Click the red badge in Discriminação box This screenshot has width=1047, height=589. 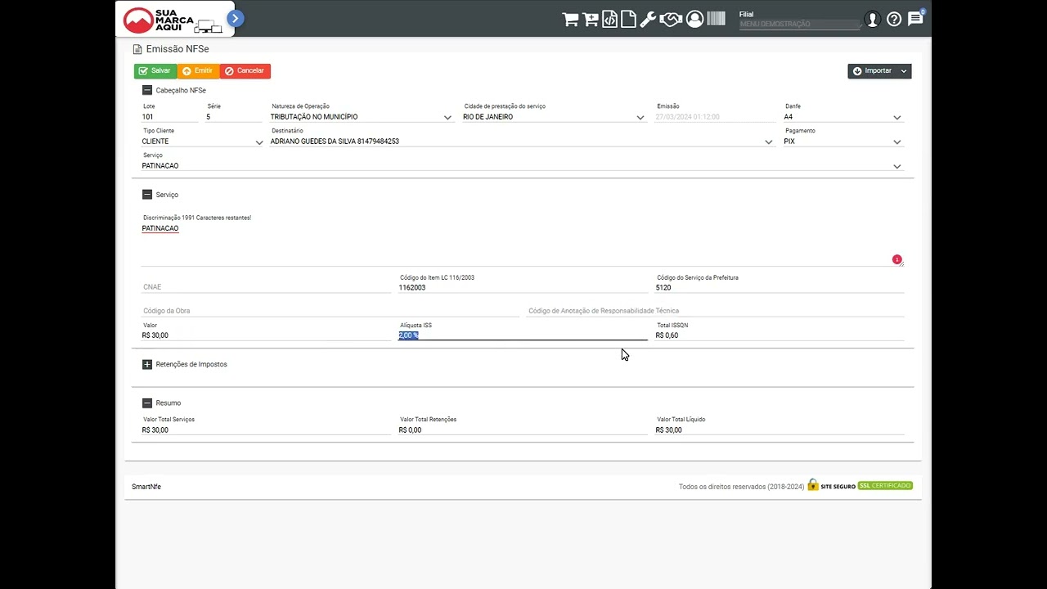coord(896,259)
